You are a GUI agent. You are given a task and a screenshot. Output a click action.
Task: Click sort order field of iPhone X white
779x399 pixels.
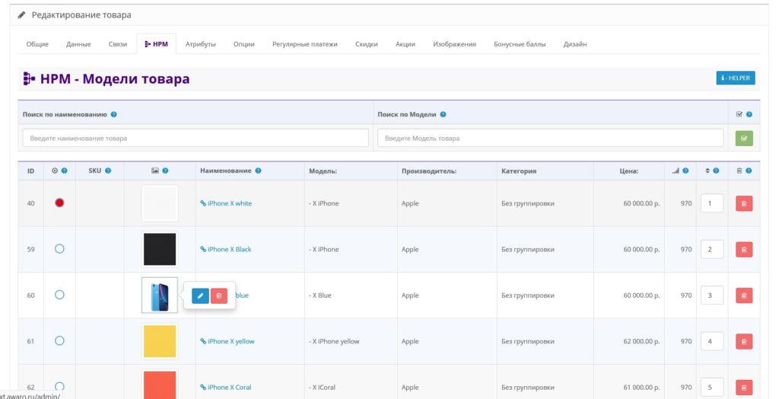(x=712, y=203)
